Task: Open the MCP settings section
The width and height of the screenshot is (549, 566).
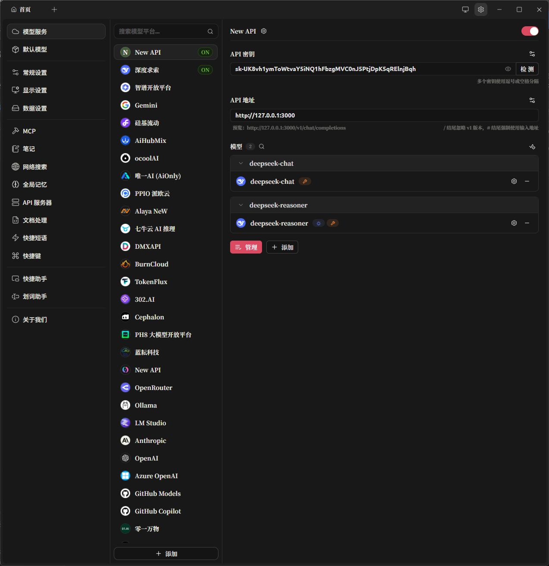Action: tap(29, 131)
